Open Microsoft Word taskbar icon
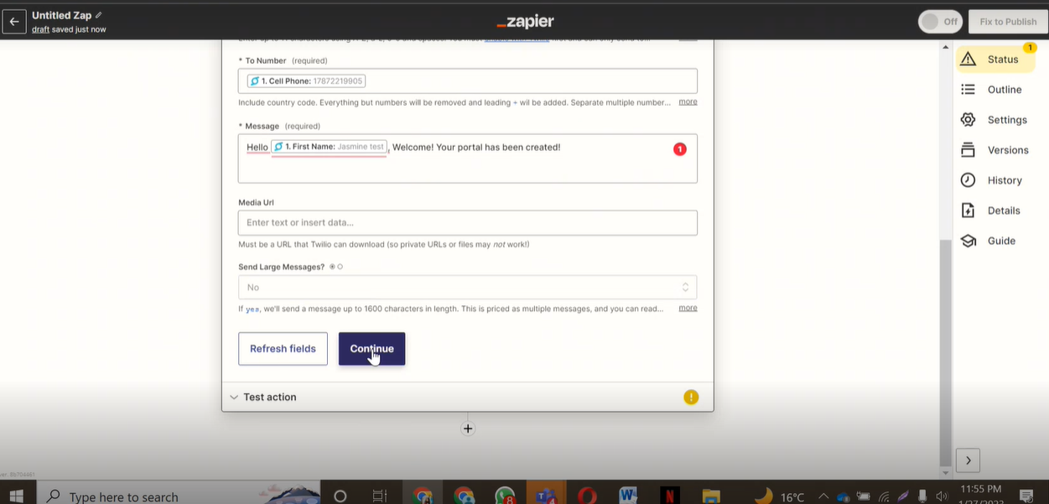Image resolution: width=1049 pixels, height=504 pixels. (x=628, y=496)
